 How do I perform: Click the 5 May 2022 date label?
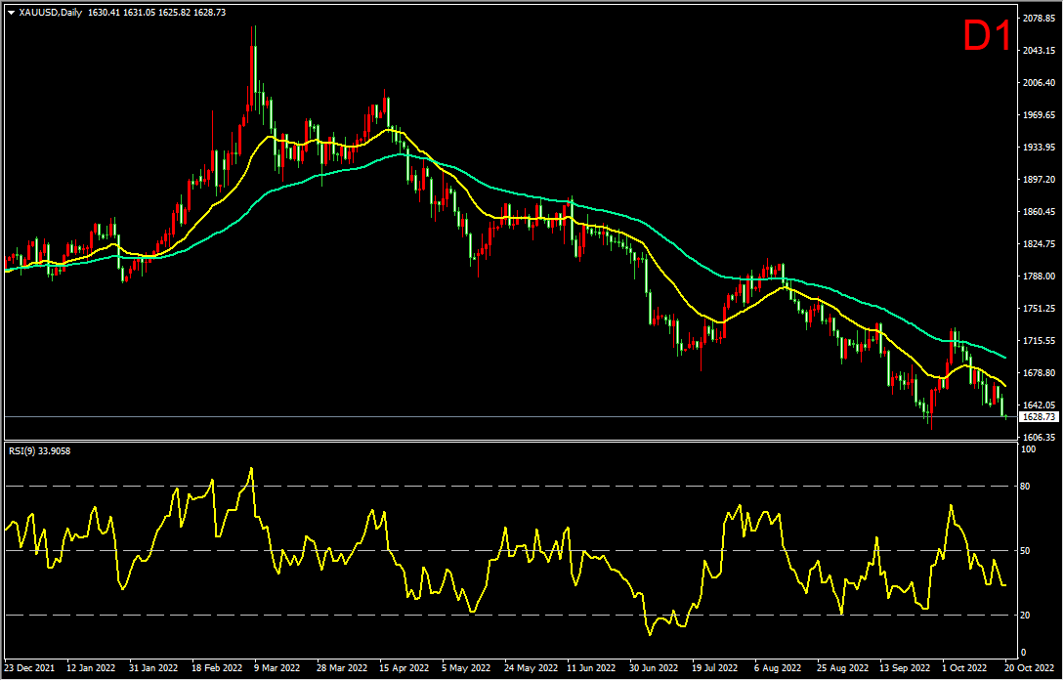pyautogui.click(x=466, y=668)
